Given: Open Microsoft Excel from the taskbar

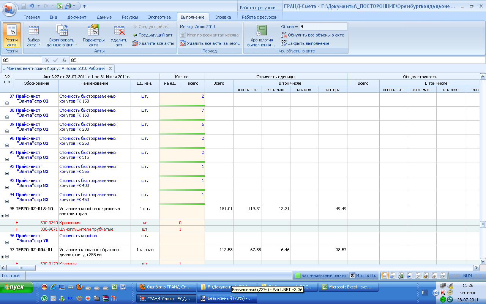Looking at the screenshot, I should pos(348,287).
